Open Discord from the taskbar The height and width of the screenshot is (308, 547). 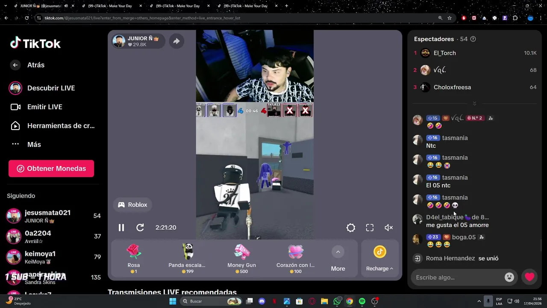pos(262,301)
